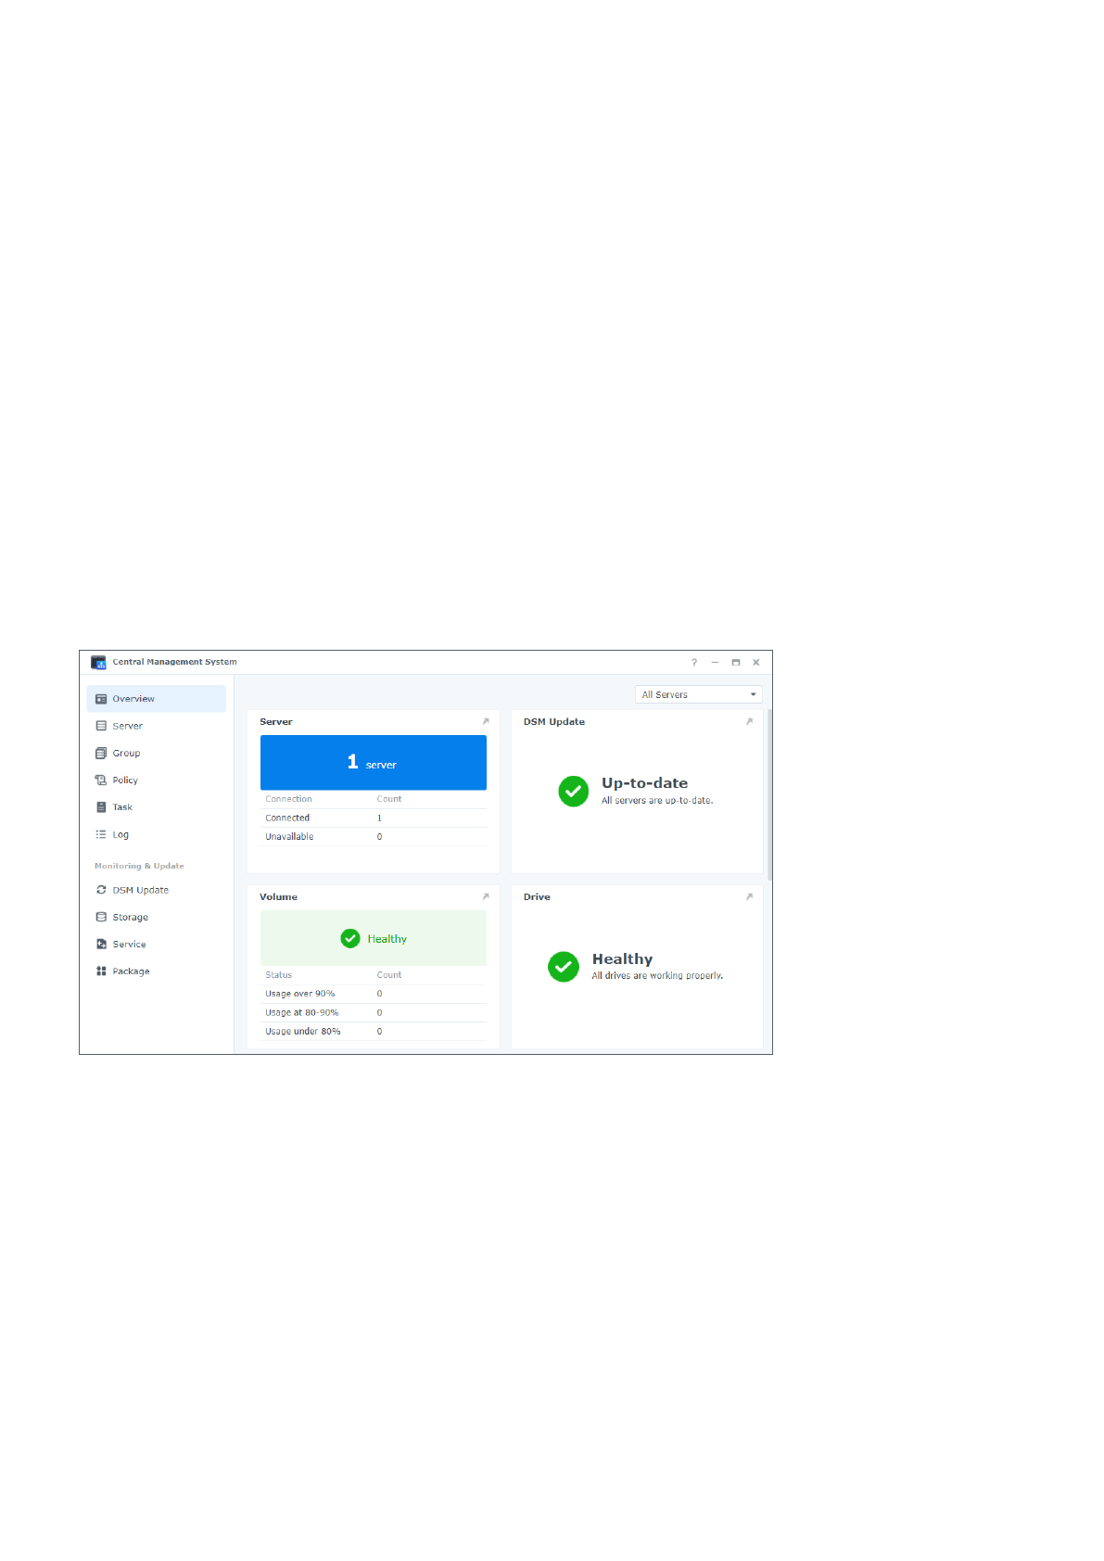
Task: Select the Connected row in Server table
Action: pos(373,818)
